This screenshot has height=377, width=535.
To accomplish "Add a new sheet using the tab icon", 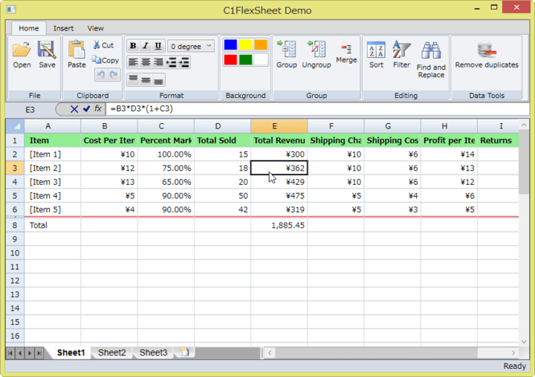I will [184, 353].
